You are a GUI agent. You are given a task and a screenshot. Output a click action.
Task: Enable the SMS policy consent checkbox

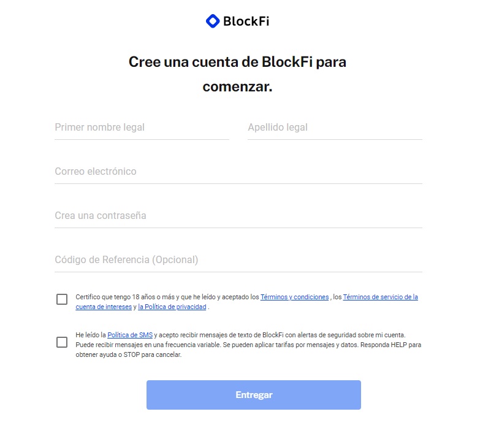[x=62, y=342]
